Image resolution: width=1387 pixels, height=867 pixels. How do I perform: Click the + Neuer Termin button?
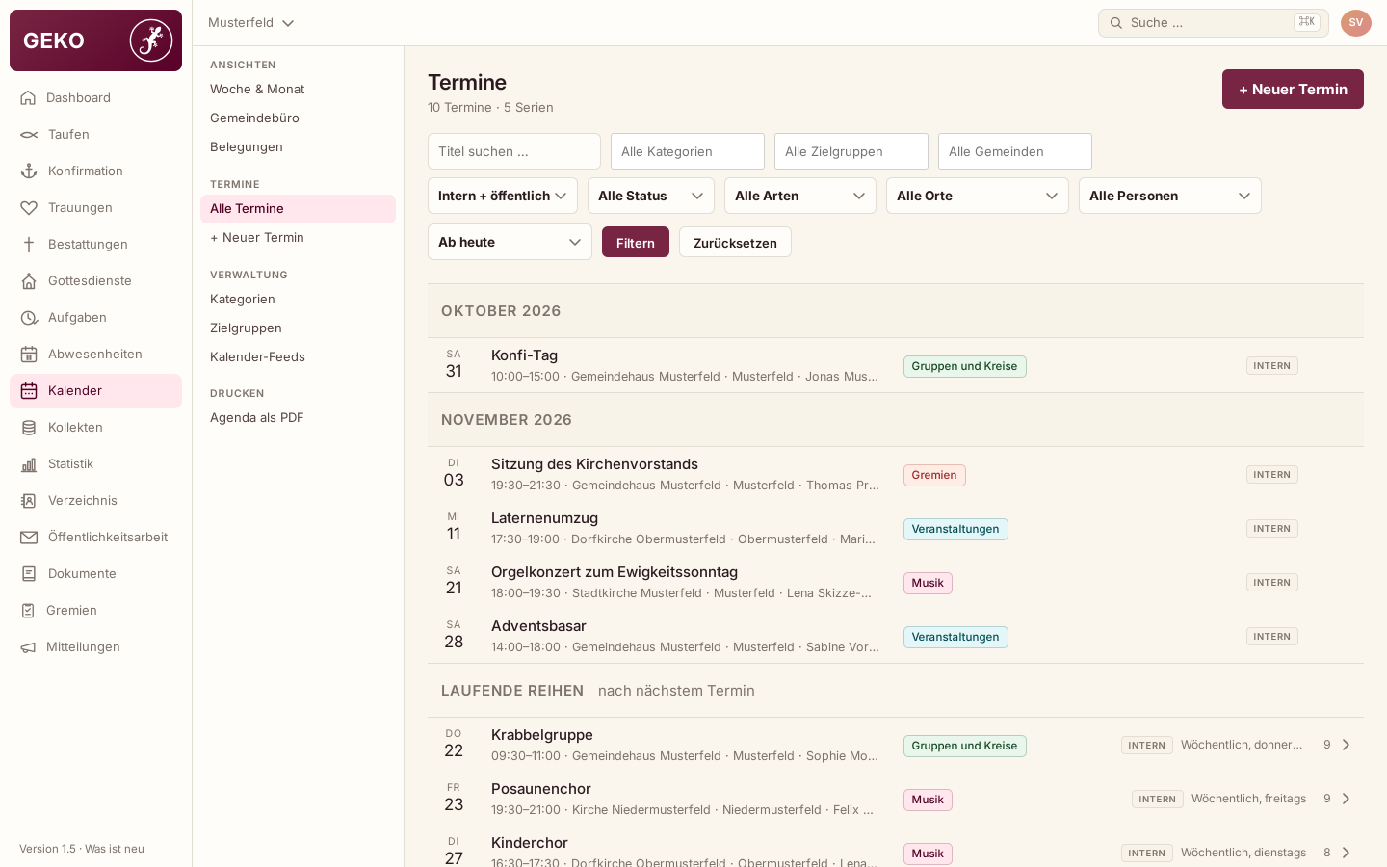coord(1293,89)
